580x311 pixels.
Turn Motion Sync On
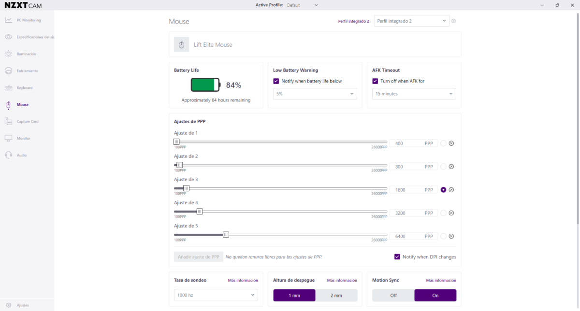[435, 296]
